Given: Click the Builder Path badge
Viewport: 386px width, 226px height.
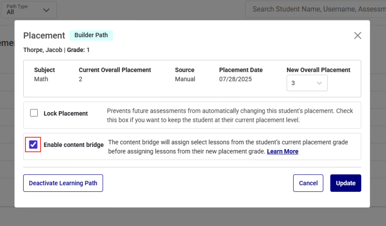Looking at the screenshot, I should point(91,35).
